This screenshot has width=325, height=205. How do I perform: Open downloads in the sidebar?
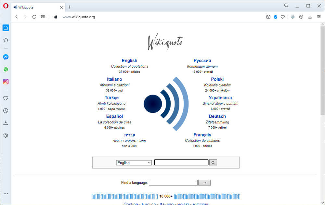pyautogui.click(x=6, y=123)
